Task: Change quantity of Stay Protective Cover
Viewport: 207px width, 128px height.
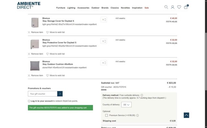Action: pos(104,41)
